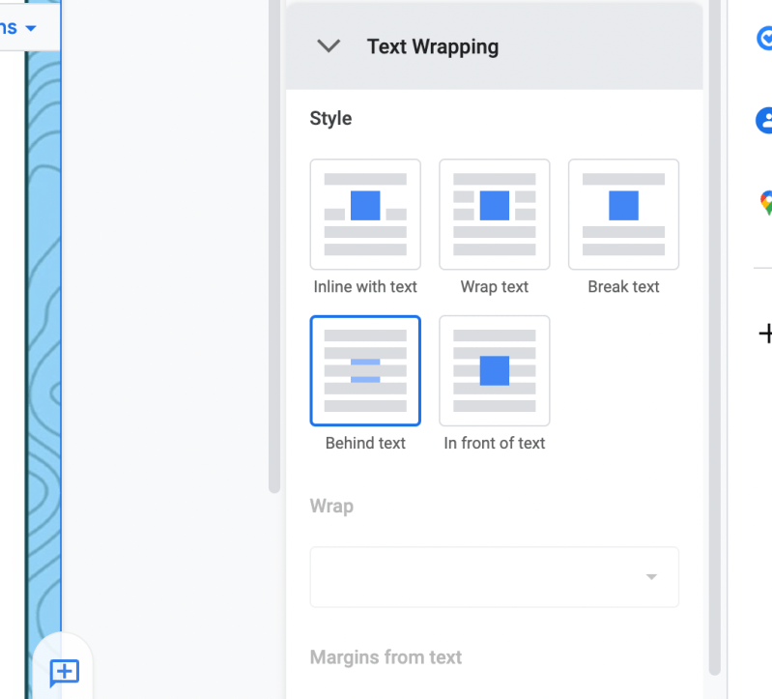The image size is (772, 699).
Task: Click the "Break text" label
Action: pyautogui.click(x=623, y=287)
